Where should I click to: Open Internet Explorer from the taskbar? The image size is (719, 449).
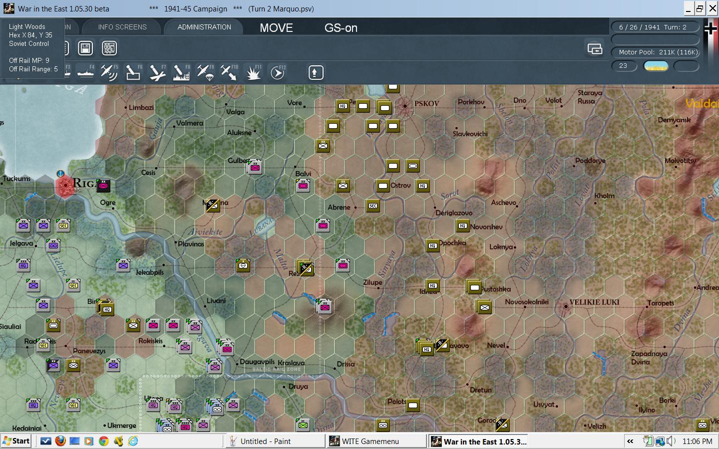(133, 441)
